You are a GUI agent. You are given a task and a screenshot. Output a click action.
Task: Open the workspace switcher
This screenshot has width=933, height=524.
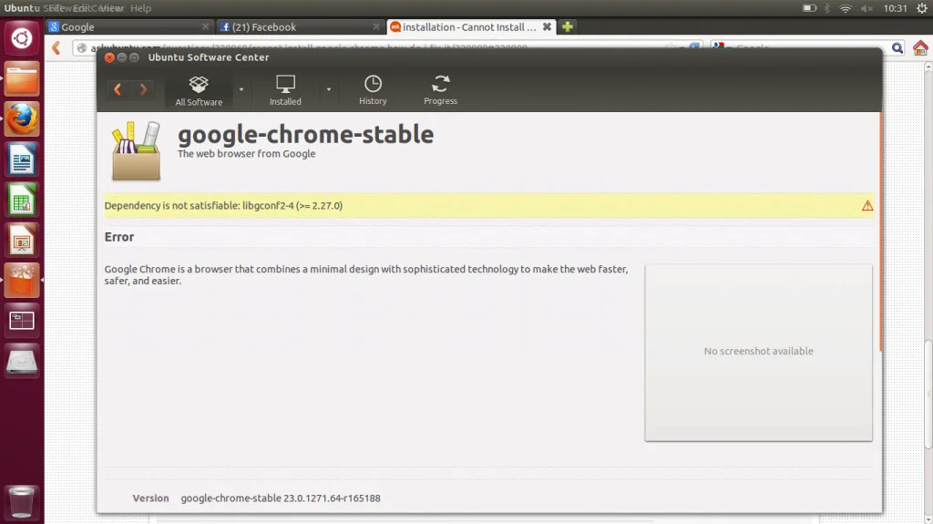tap(22, 321)
